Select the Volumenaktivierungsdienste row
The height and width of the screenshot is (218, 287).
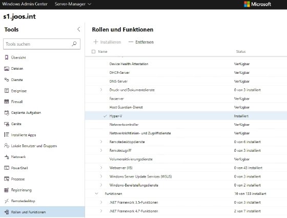click(186, 159)
